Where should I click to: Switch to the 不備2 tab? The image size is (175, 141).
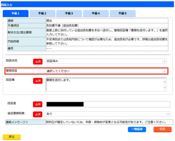42,13
